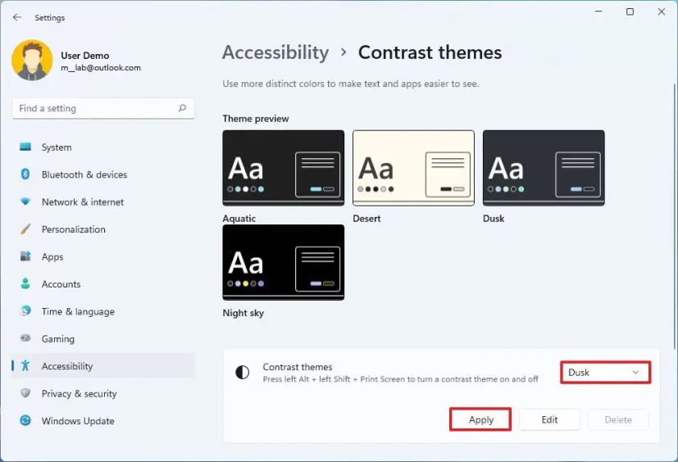
Task: Click the Alt Shift Print Screen shortcut hint
Action: click(x=400, y=379)
